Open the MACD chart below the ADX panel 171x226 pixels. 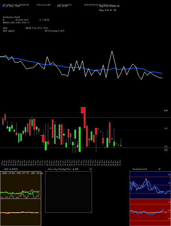pyautogui.click(x=21, y=212)
